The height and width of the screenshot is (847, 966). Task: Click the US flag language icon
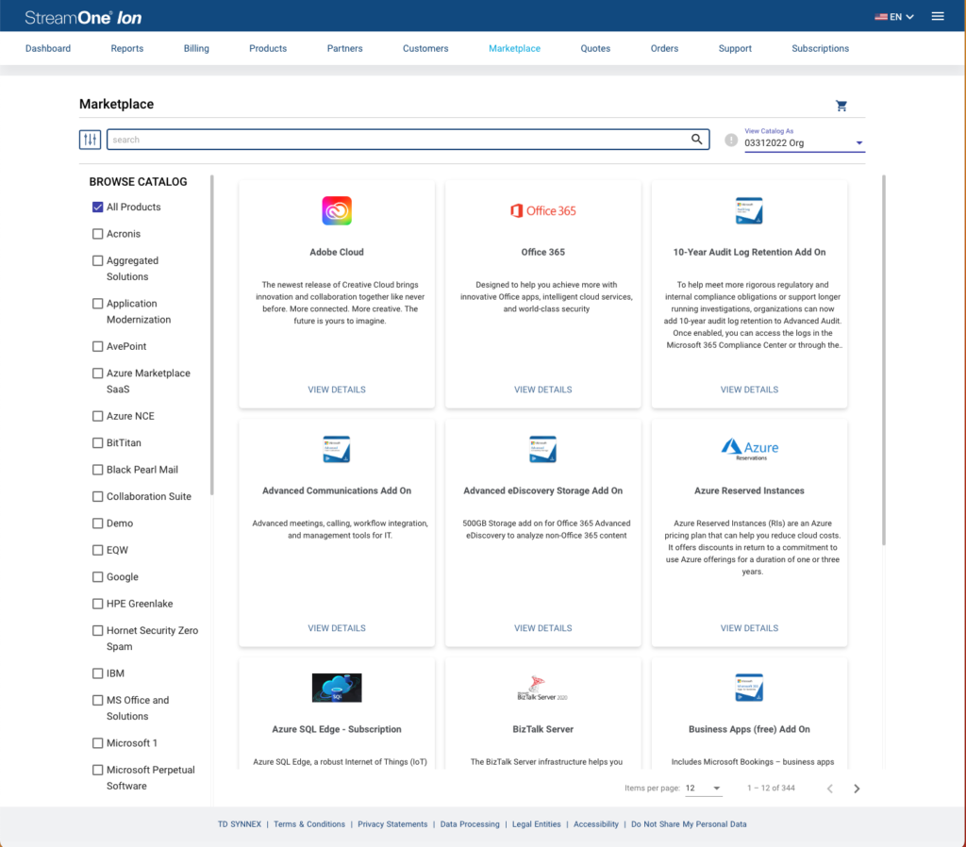pos(881,17)
